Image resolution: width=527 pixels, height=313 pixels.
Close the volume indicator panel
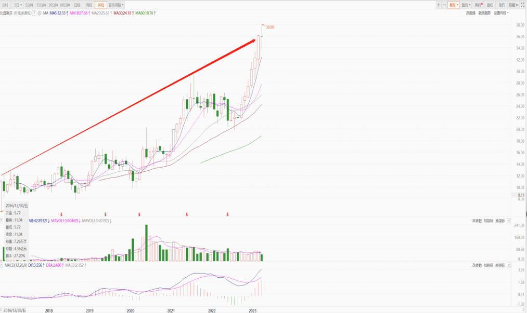pos(509,221)
